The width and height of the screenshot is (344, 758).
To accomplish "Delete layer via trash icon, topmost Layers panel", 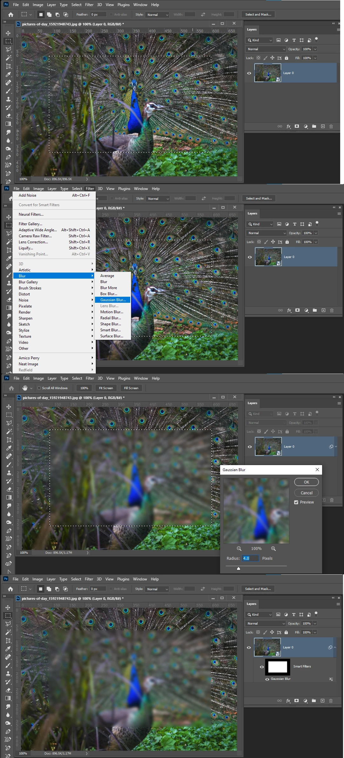I will click(331, 126).
